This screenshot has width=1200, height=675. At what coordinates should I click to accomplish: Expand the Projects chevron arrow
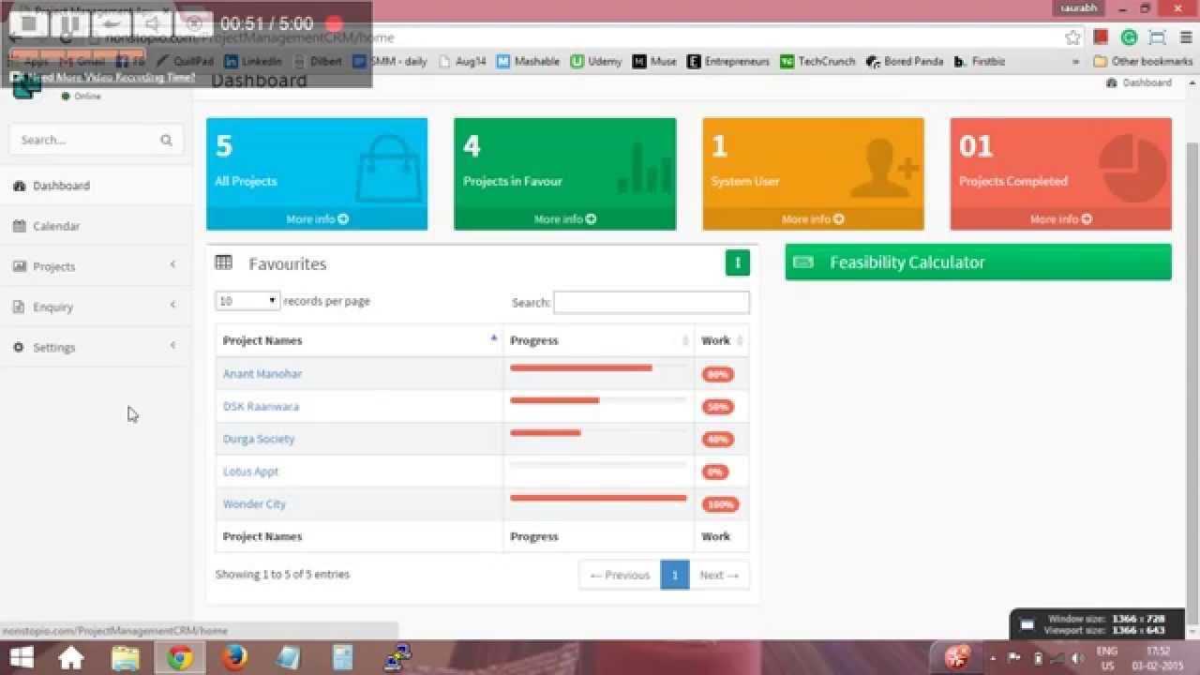point(172,265)
